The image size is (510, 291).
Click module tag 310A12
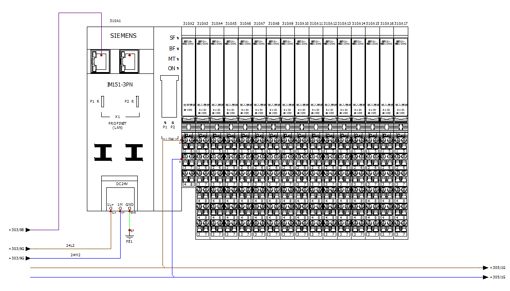[x=330, y=23]
